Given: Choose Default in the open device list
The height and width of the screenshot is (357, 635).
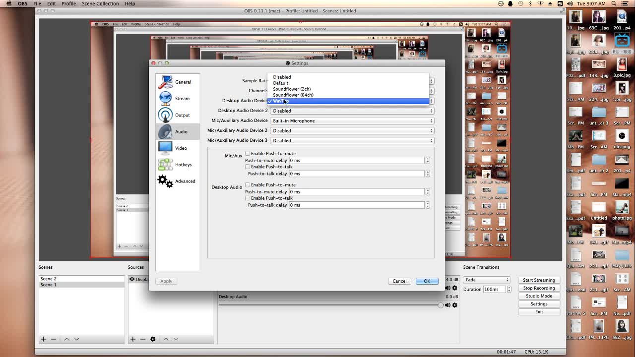Looking at the screenshot, I should coord(348,83).
